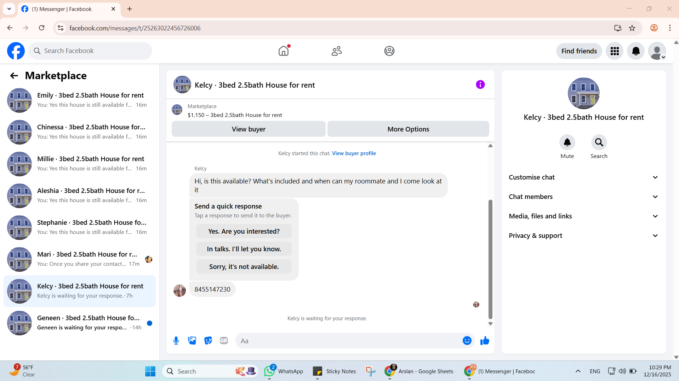Open the Millie house conversation
This screenshot has height=381, width=679.
click(80, 164)
